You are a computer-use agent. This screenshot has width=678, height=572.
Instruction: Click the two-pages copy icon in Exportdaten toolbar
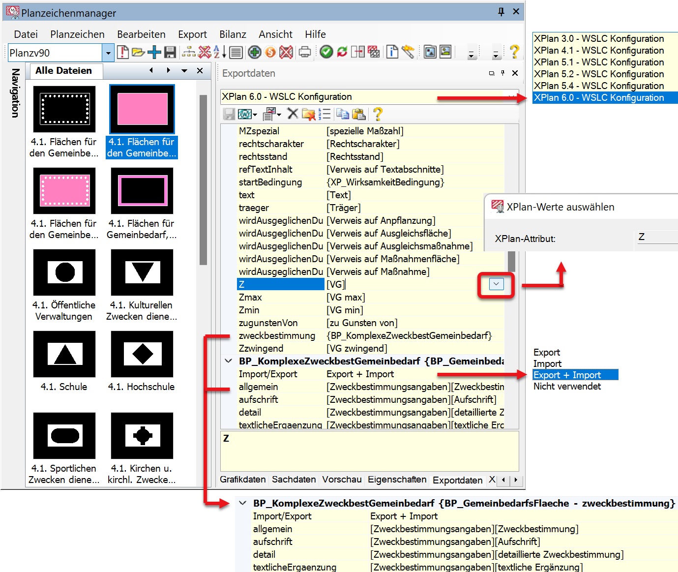point(343,114)
